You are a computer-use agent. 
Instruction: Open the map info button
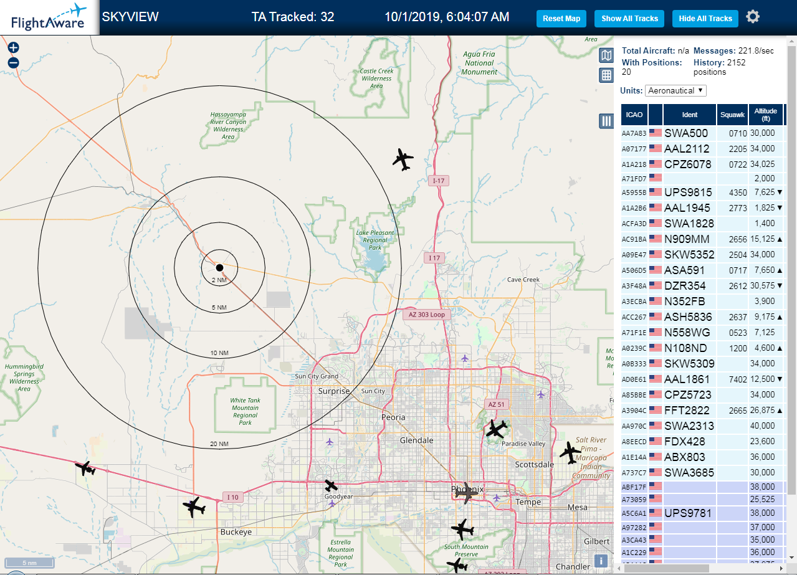(601, 560)
